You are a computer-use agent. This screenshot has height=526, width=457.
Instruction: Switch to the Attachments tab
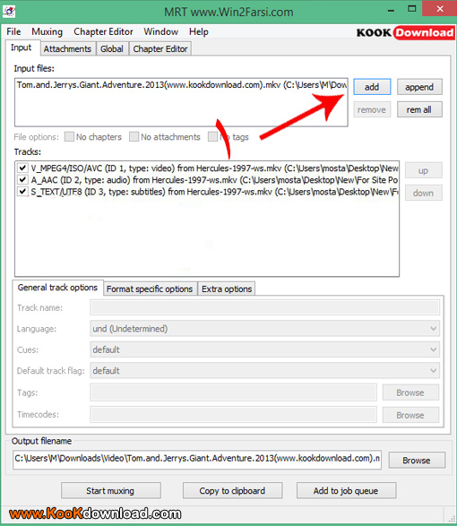67,49
